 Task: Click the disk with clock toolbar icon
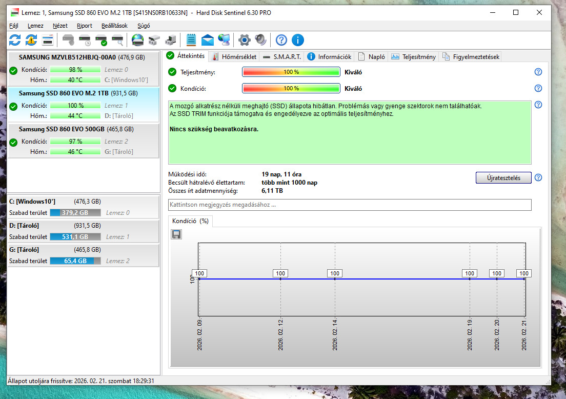point(85,40)
